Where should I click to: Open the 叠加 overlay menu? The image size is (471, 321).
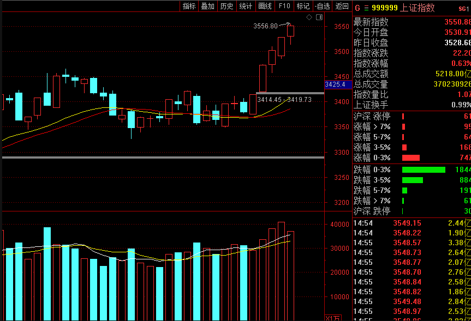click(x=208, y=6)
